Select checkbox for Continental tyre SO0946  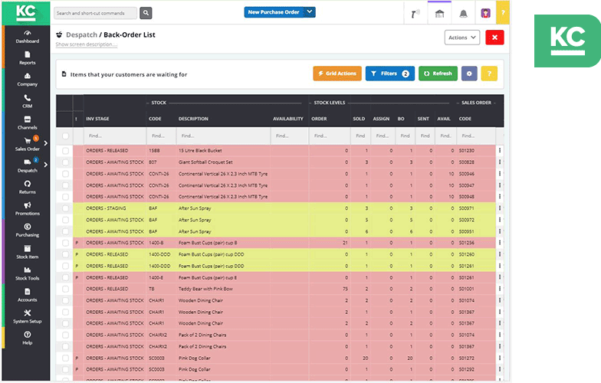click(x=66, y=174)
